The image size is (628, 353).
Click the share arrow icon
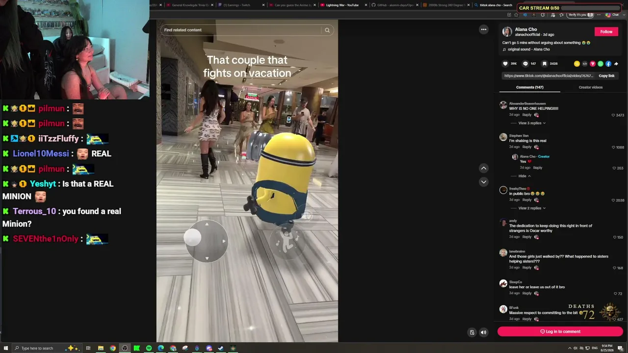tap(616, 64)
